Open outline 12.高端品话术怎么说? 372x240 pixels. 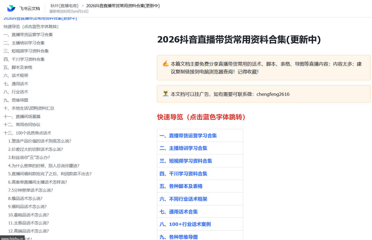[28, 231]
